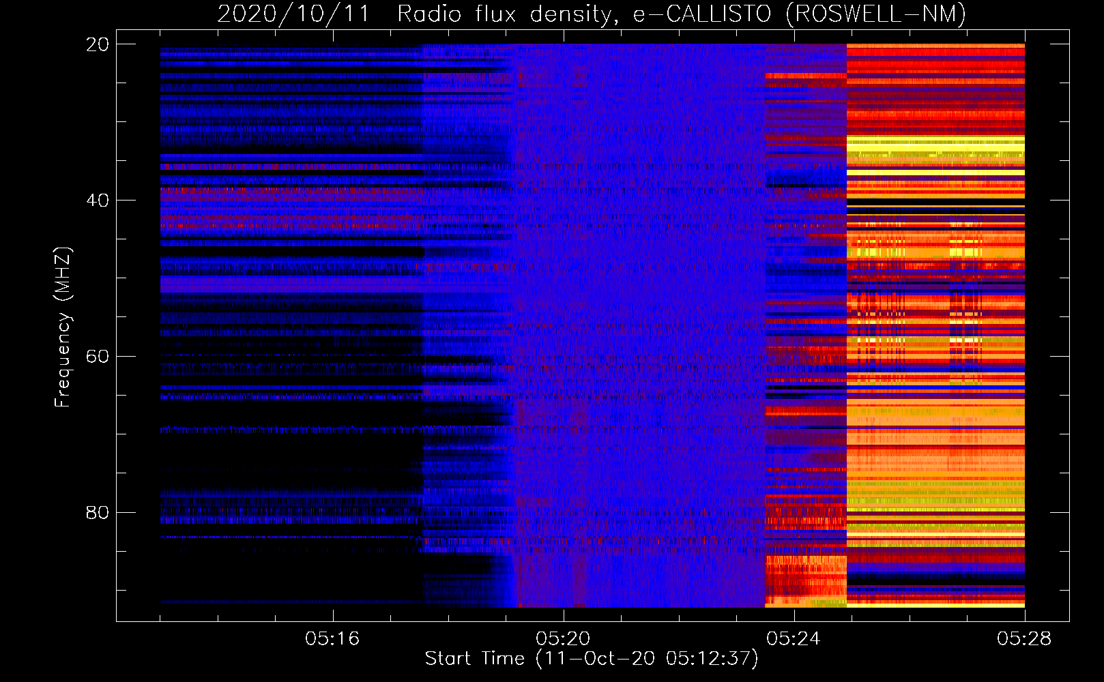Click the 60 frequency tick label
The image size is (1104, 682).
(98, 357)
